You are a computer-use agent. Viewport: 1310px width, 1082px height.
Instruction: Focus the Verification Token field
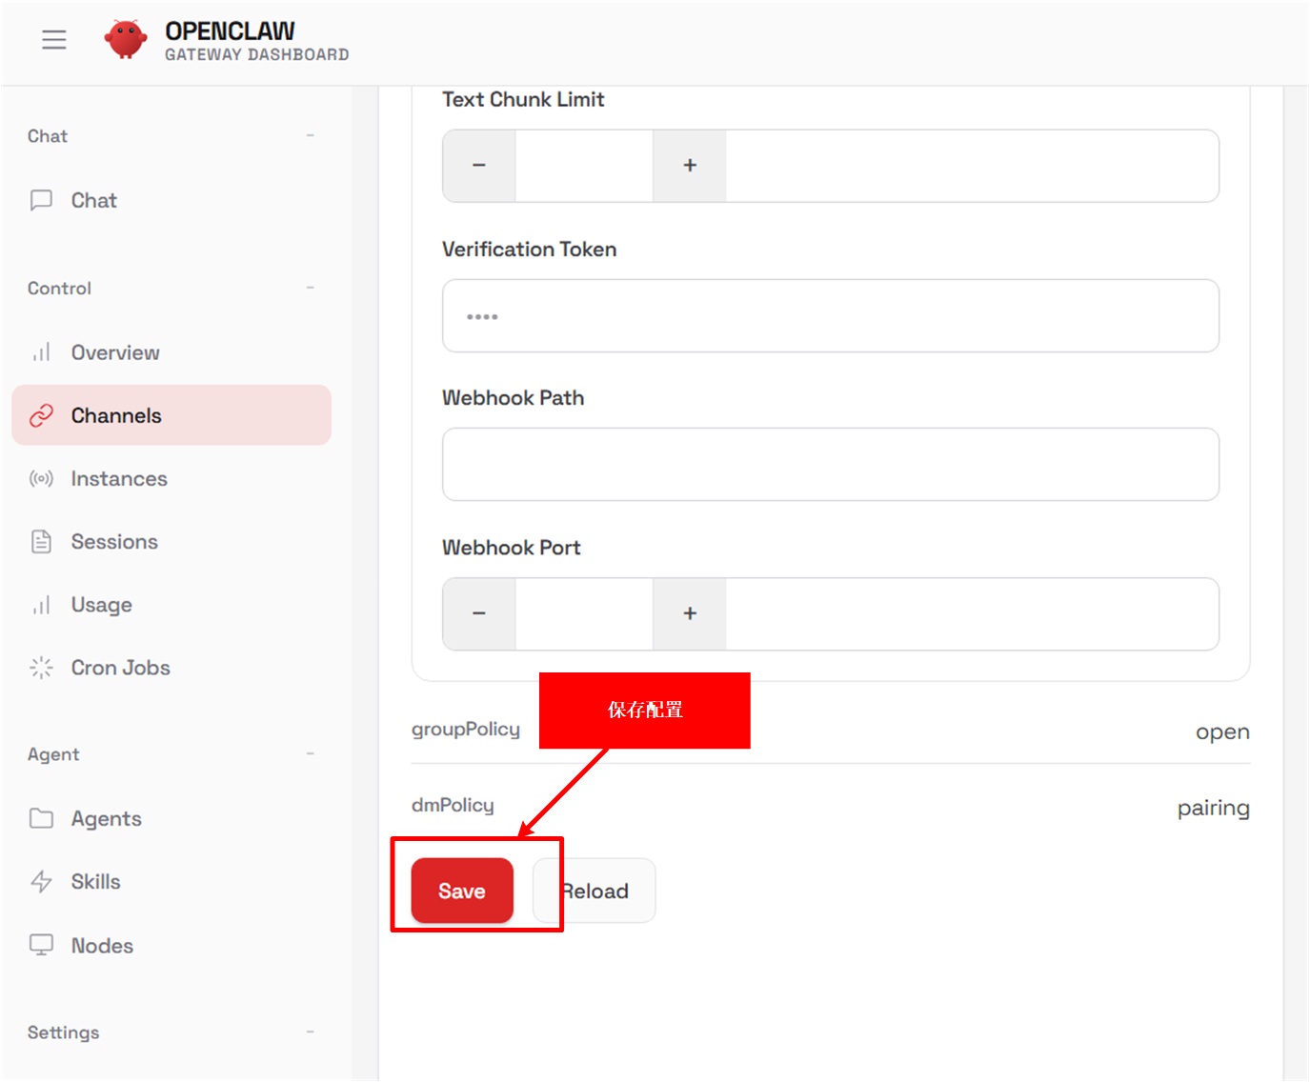pyautogui.click(x=830, y=316)
